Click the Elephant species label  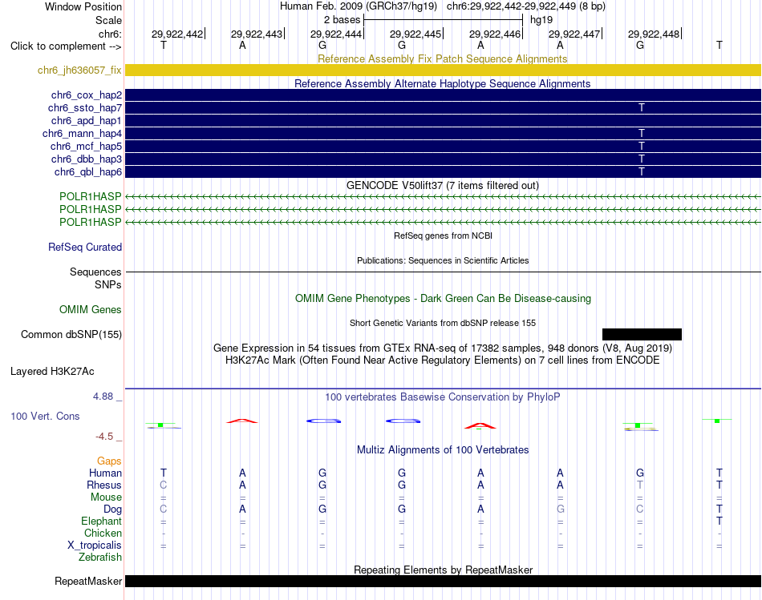coord(102,521)
